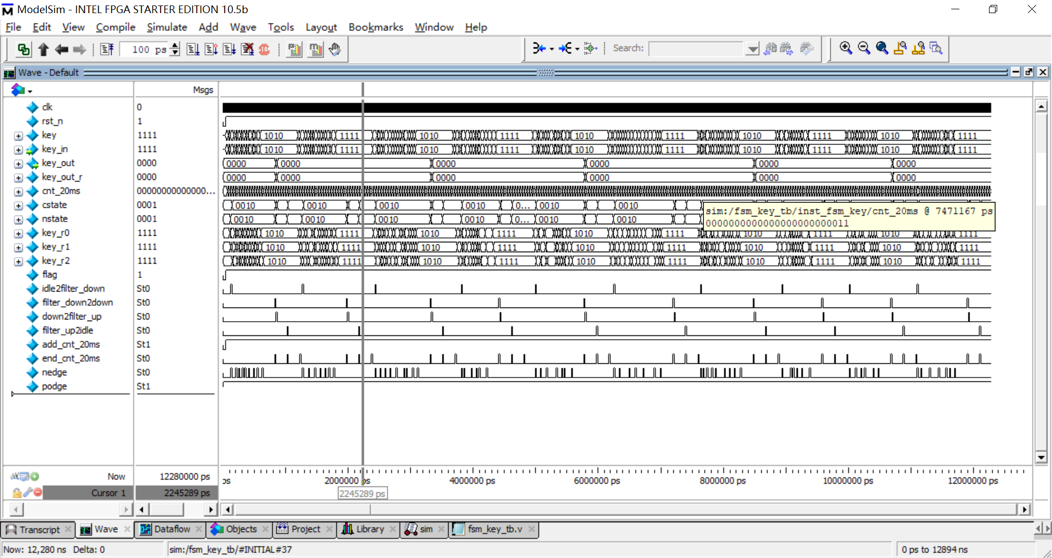Click the Zoom In magnifier icon
Screen dimensions: 1052x558
pos(845,48)
